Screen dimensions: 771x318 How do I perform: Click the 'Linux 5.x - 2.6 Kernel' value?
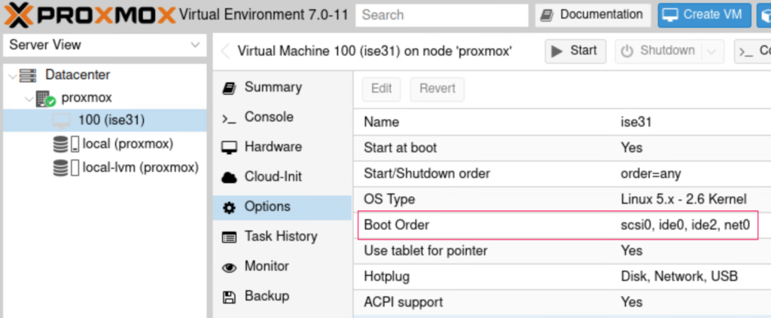click(x=684, y=200)
